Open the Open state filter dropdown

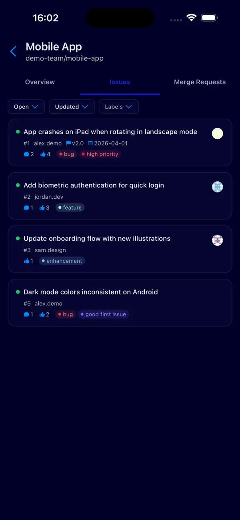pos(26,107)
